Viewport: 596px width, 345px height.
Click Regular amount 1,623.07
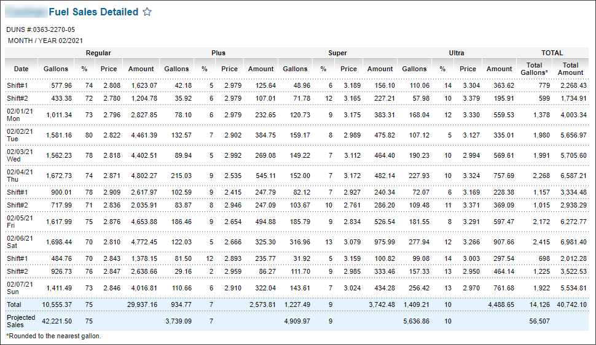[144, 85]
